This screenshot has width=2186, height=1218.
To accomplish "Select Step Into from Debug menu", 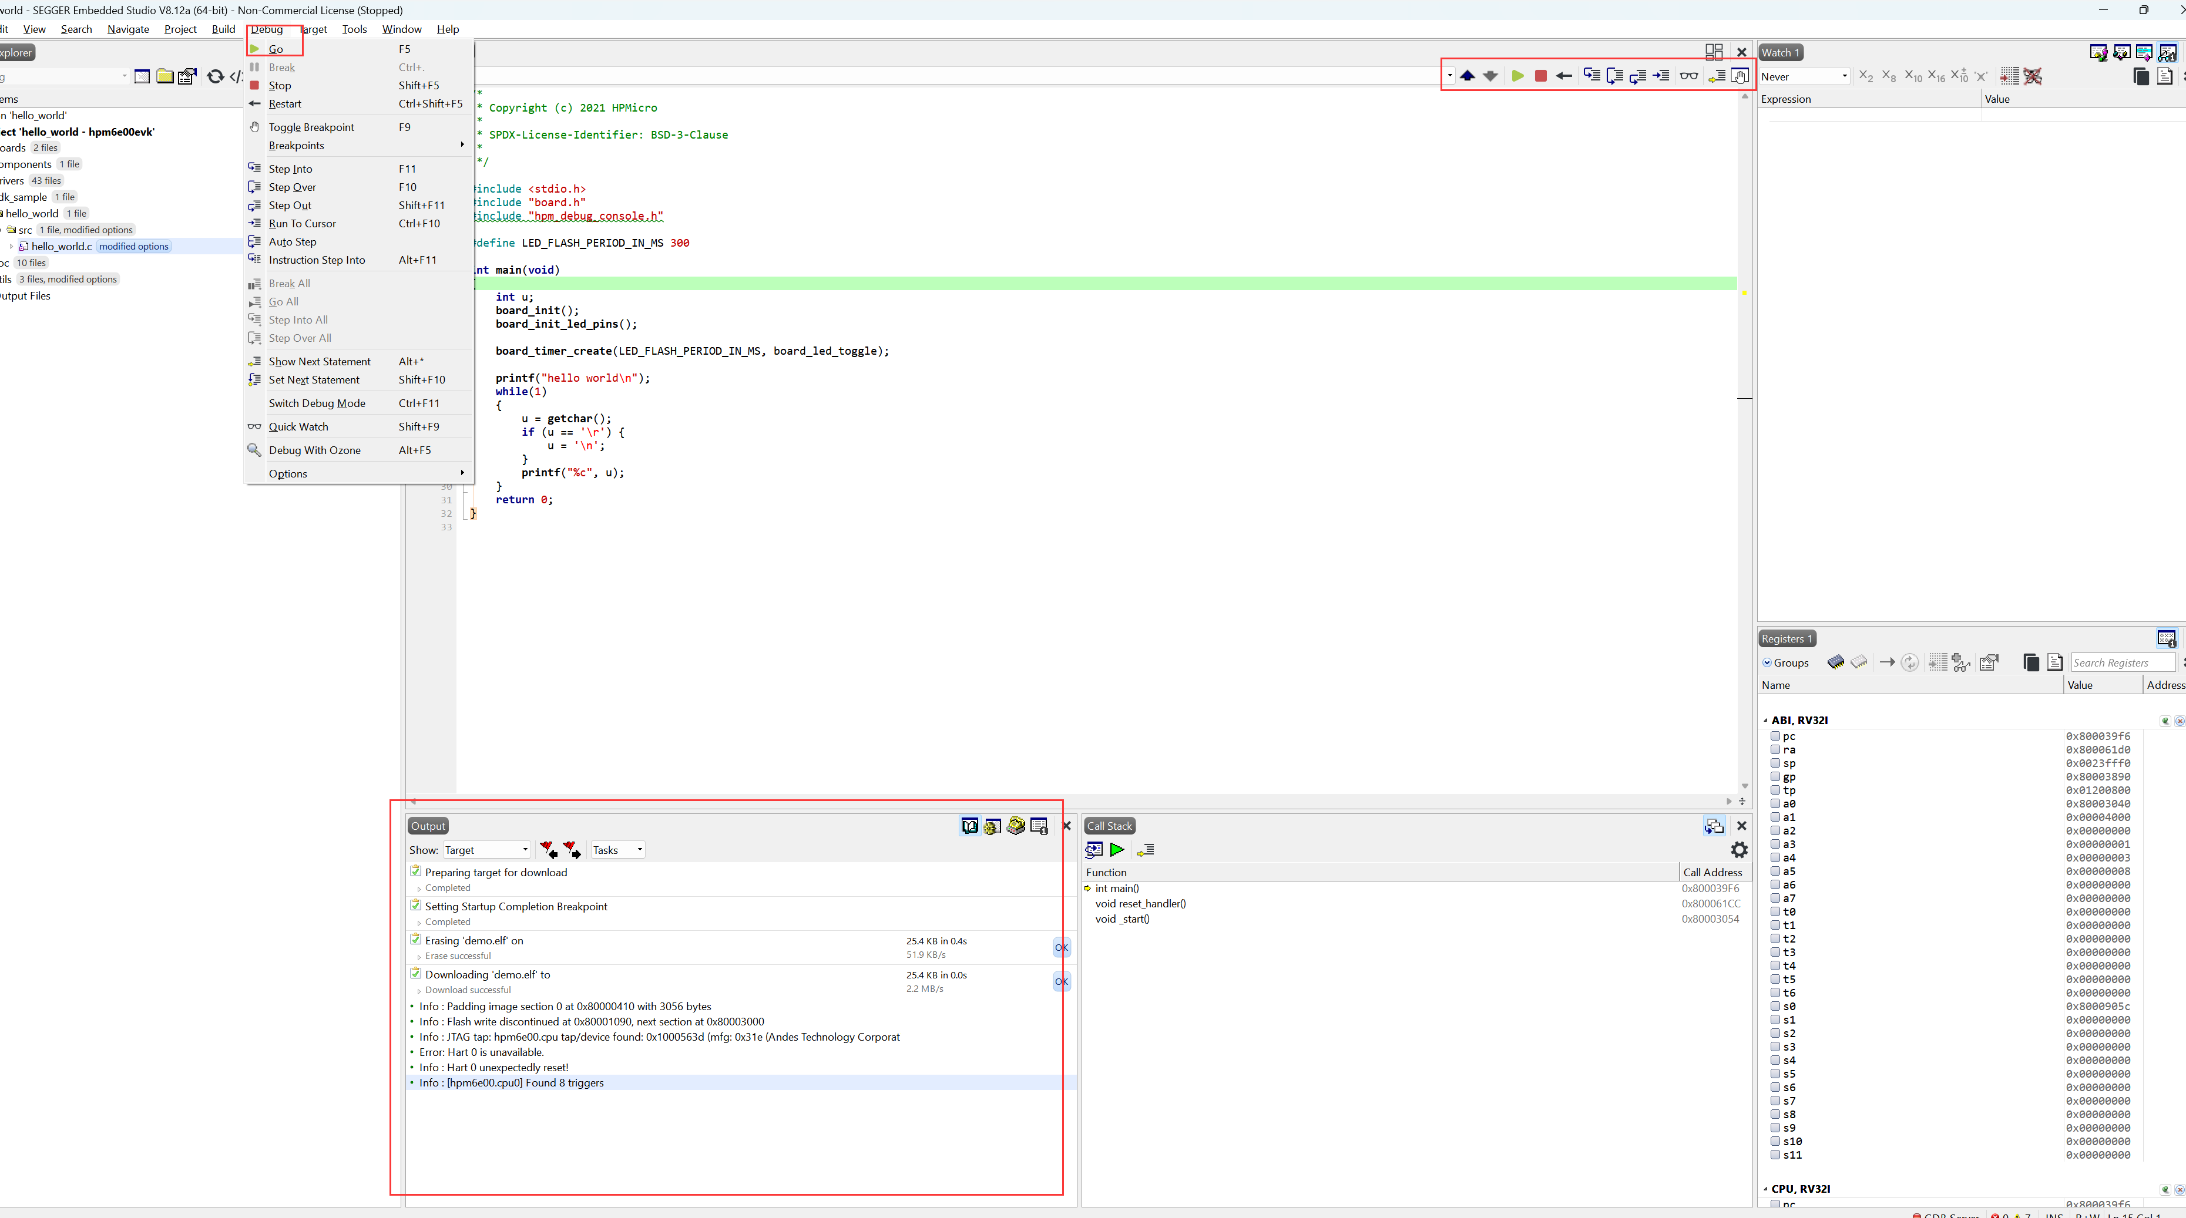I will (x=290, y=169).
